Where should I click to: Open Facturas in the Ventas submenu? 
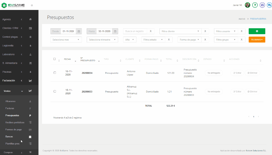click(10, 108)
